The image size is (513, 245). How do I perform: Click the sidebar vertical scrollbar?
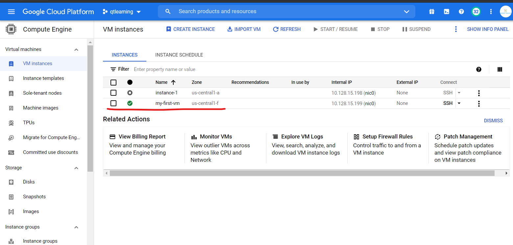90,109
